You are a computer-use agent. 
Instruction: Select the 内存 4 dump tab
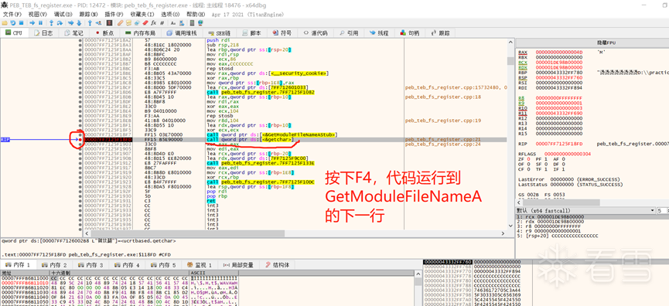(x=128, y=265)
